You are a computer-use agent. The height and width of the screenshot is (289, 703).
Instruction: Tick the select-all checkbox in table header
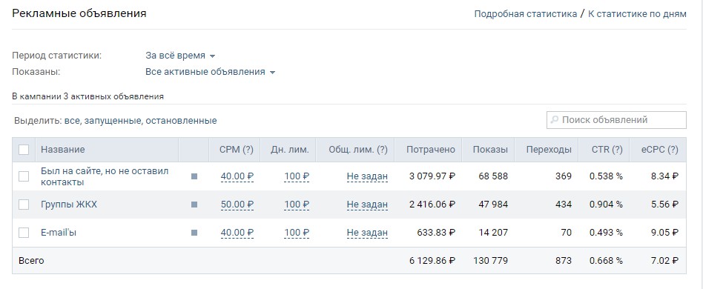coord(24,150)
